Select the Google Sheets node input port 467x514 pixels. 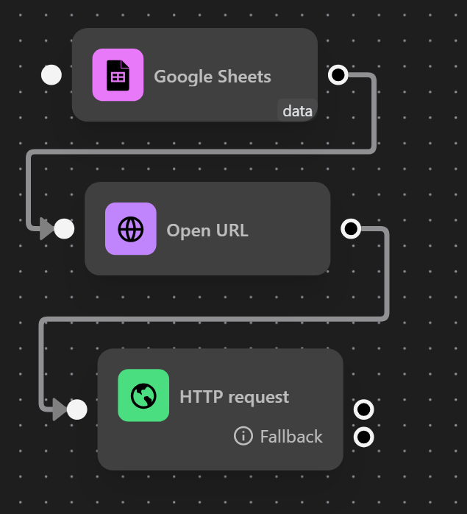[x=51, y=74]
